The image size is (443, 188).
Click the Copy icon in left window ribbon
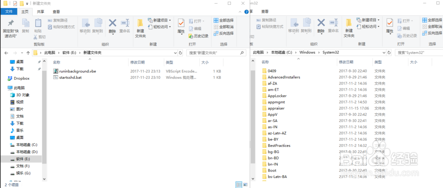[x=26, y=26]
